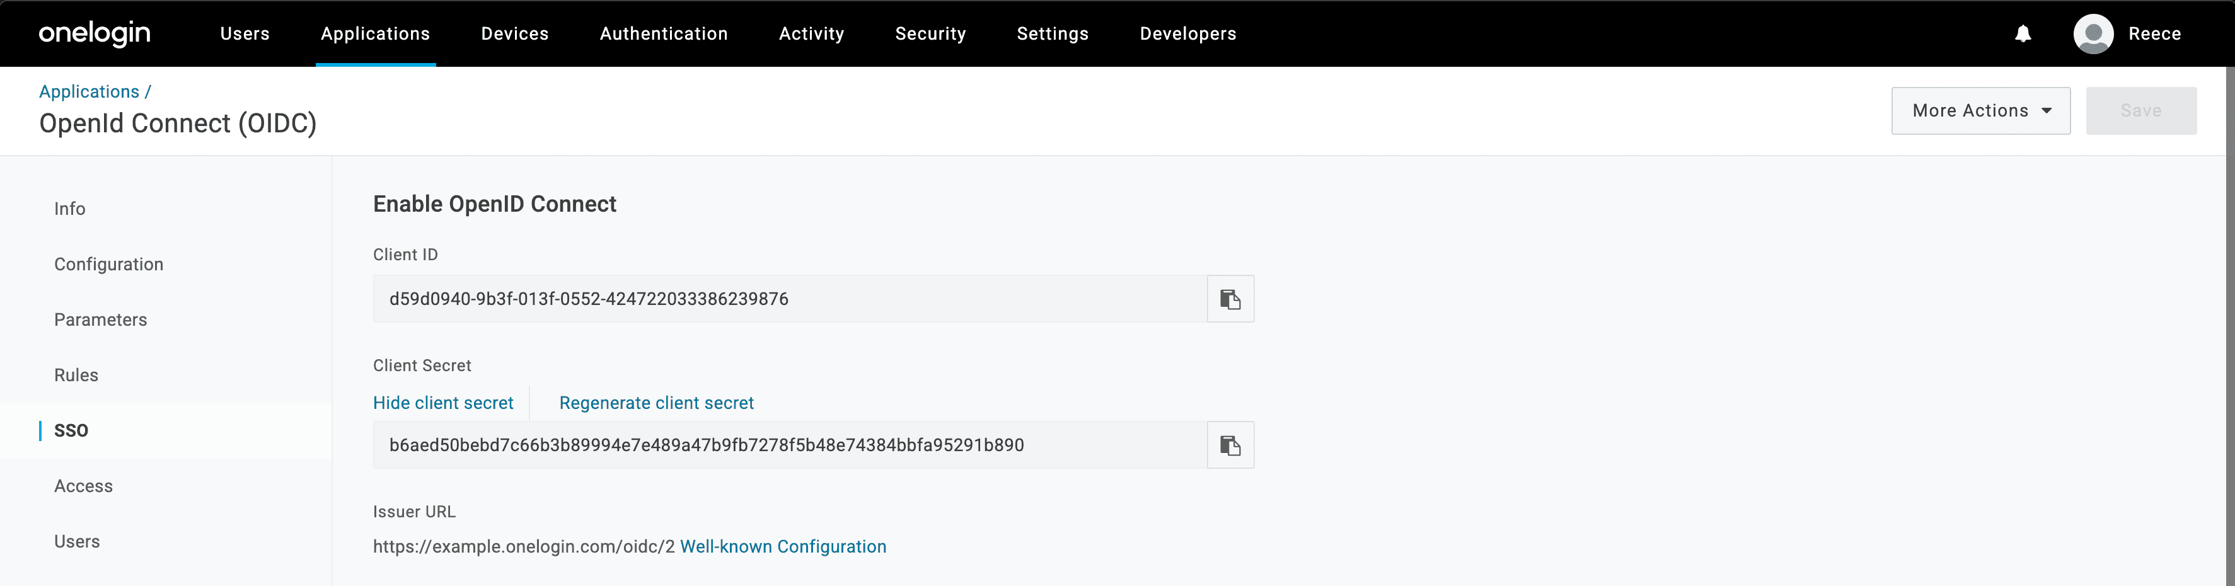Viewport: 2235px width, 586px height.
Task: Click the OneLogin logo
Action: pos(95,34)
